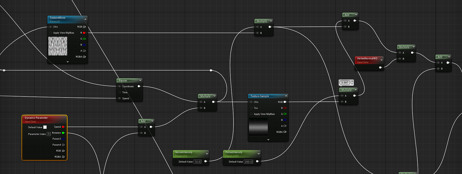Click Apply View MipBias pin on TextureMove
The width and height of the screenshot is (462, 174).
point(50,33)
